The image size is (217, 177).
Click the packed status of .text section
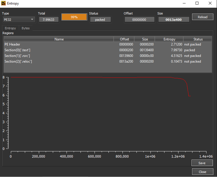[x=190, y=50]
